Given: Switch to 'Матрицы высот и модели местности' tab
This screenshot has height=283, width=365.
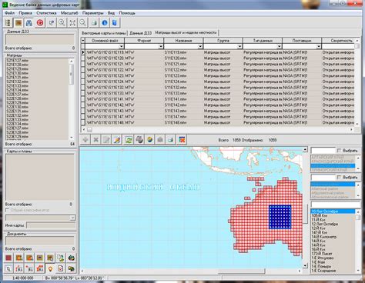Looking at the screenshot, I should (186, 32).
